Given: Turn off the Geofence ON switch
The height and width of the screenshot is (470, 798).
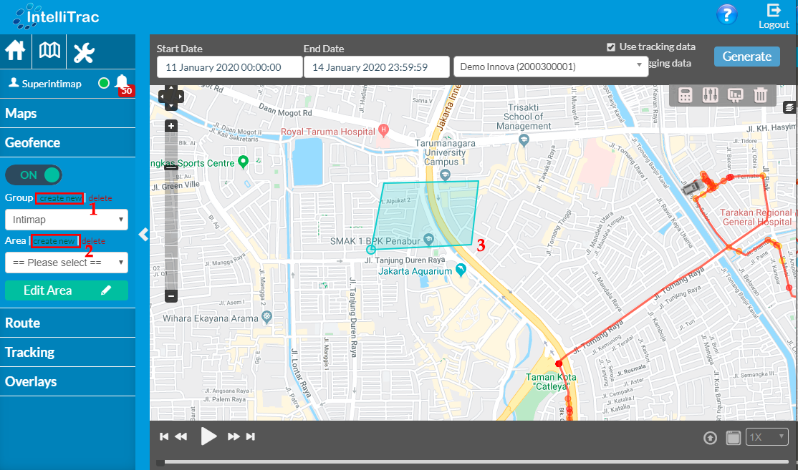Looking at the screenshot, I should click(34, 175).
